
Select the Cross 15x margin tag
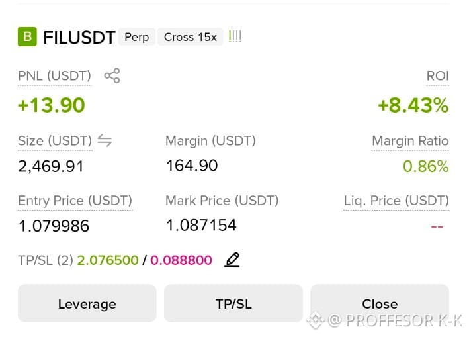point(191,37)
